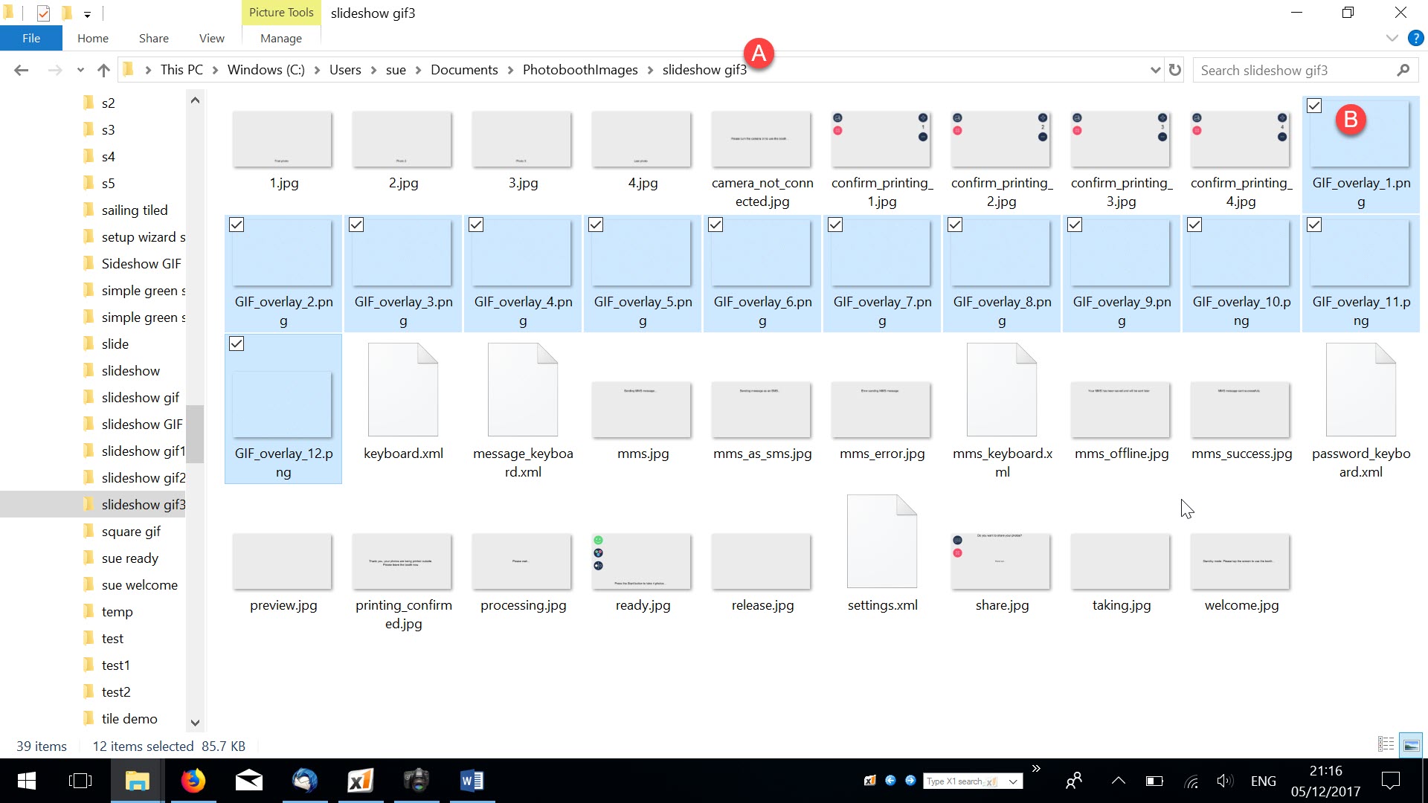Open the Action Center notifications icon
This screenshot has height=803, width=1428.
[1390, 781]
